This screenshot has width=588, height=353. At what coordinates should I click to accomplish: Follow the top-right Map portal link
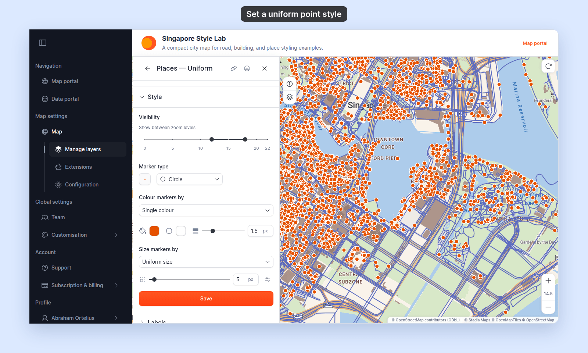535,43
